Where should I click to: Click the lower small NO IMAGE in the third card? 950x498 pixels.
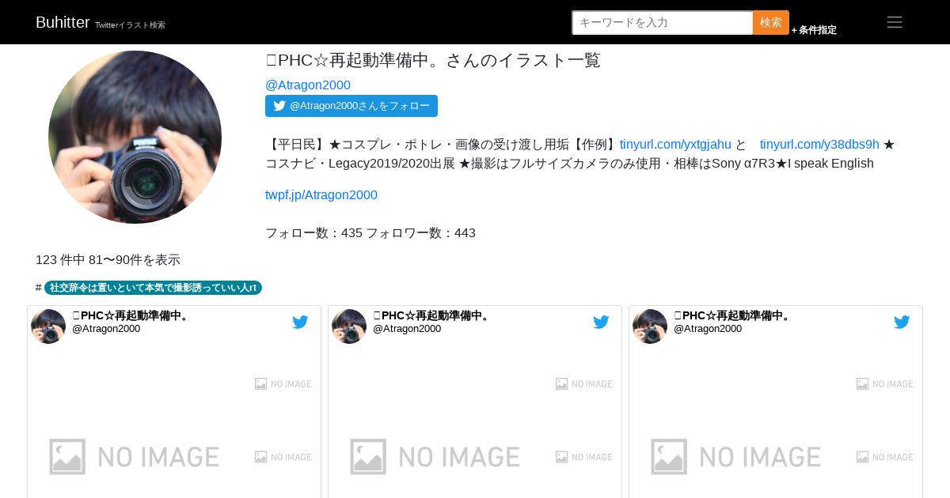click(x=884, y=457)
